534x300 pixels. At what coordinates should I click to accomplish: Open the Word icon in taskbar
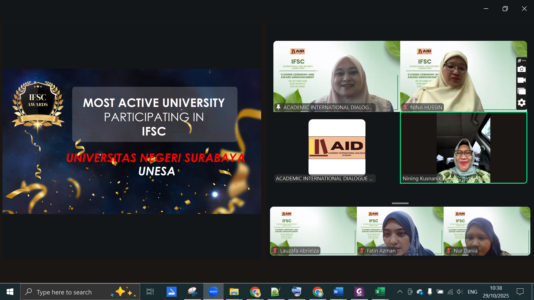point(338,292)
